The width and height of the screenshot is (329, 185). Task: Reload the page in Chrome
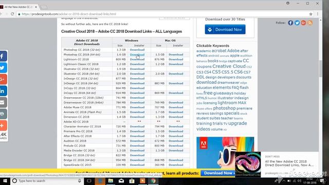pyautogui.click(x=12, y=14)
